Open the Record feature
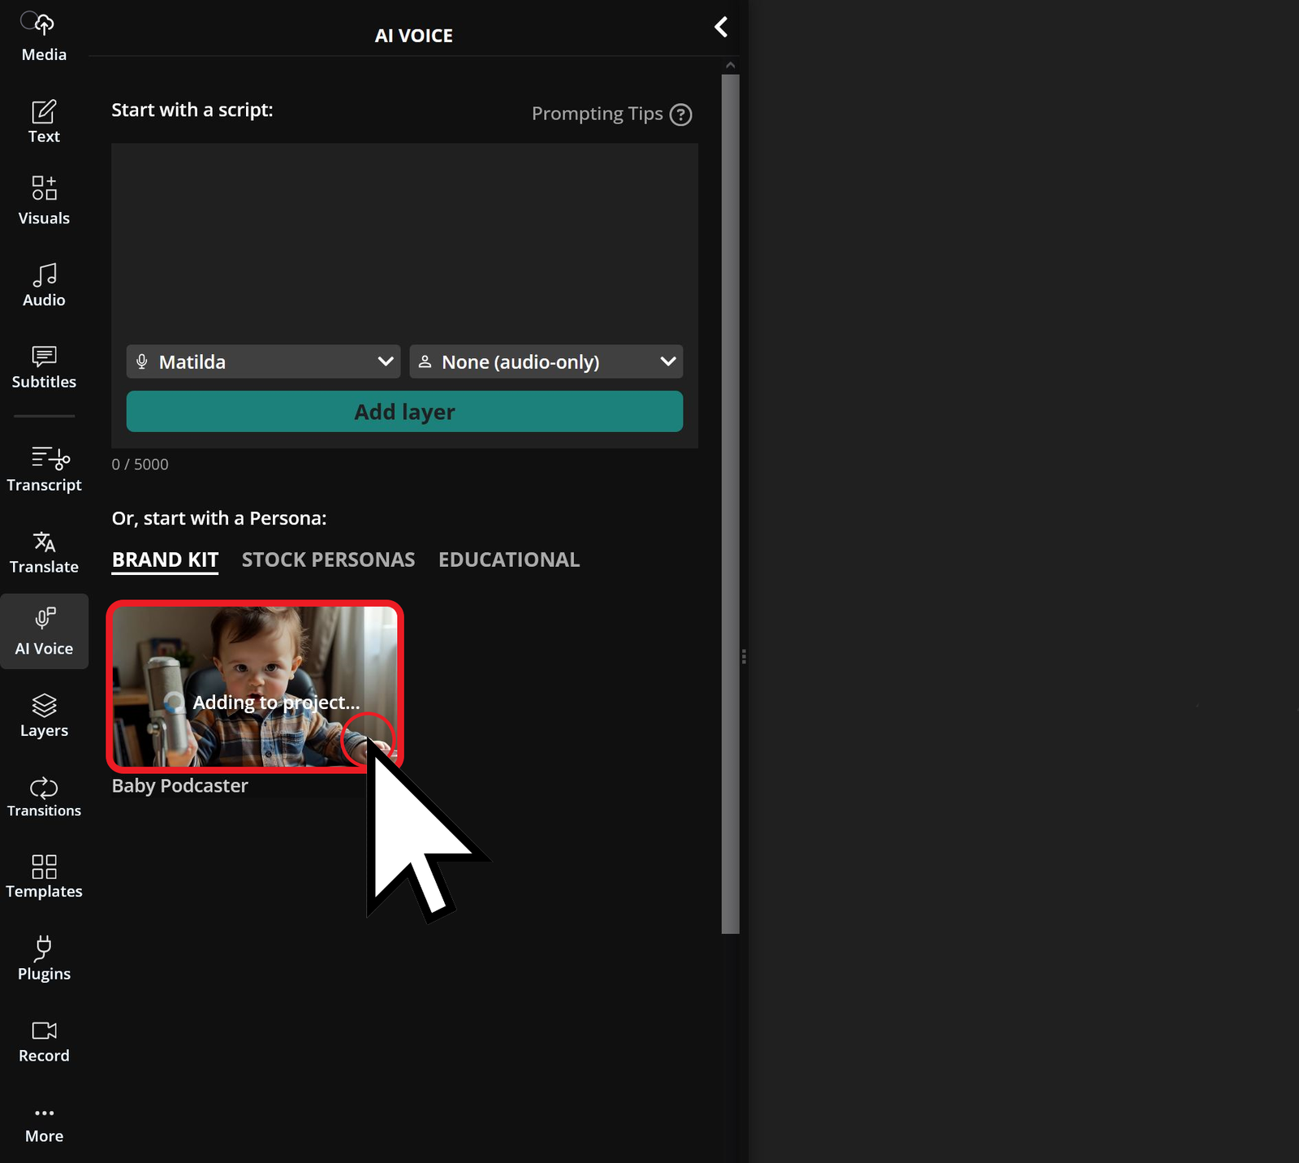Viewport: 1299px width, 1163px height. pos(44,1040)
